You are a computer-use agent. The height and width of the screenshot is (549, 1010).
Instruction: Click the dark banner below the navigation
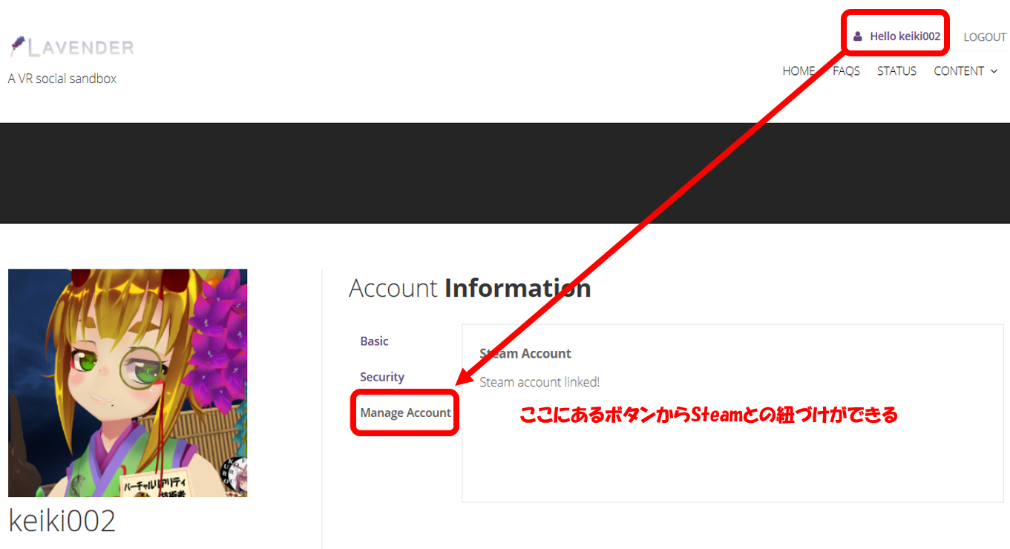[505, 173]
